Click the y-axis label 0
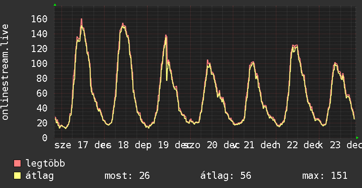This screenshot has height=188, width=362. [x=45, y=138]
